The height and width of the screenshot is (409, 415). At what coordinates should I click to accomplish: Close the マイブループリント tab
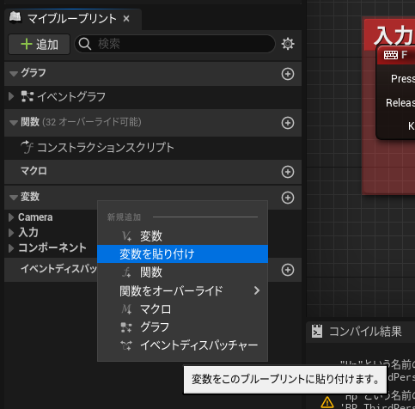click(126, 19)
